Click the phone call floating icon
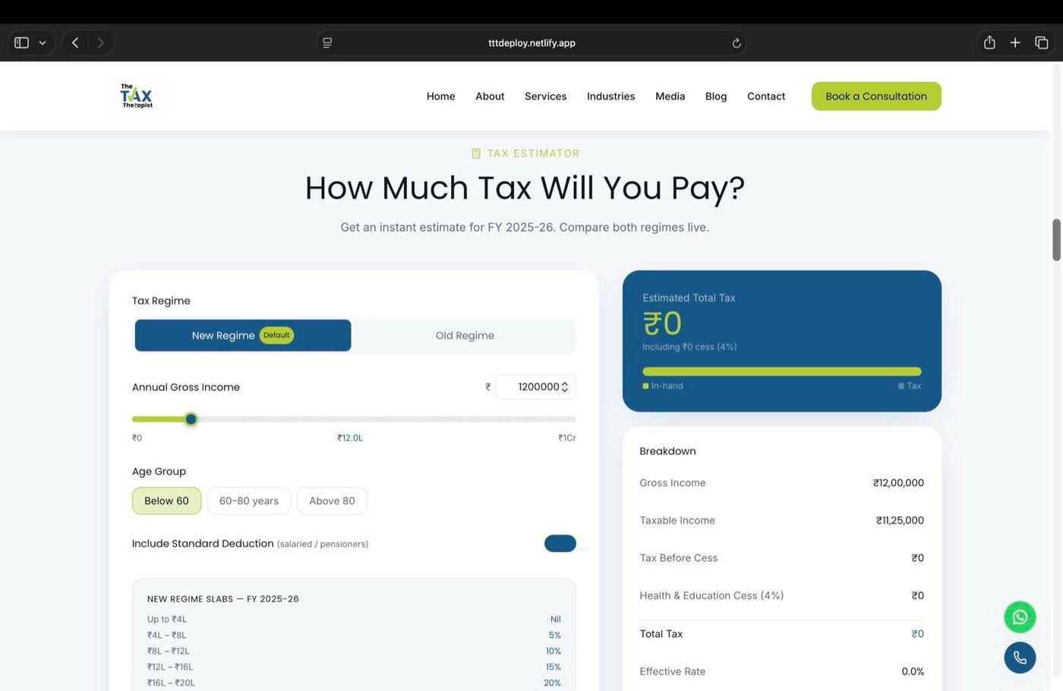The image size is (1063, 691). (1020, 658)
